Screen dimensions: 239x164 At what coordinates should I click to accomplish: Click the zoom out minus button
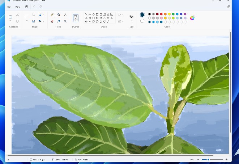(x=198, y=159)
